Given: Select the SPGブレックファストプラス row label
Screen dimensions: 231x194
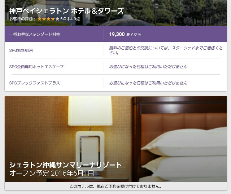Looking at the screenshot, I should [x=35, y=83].
